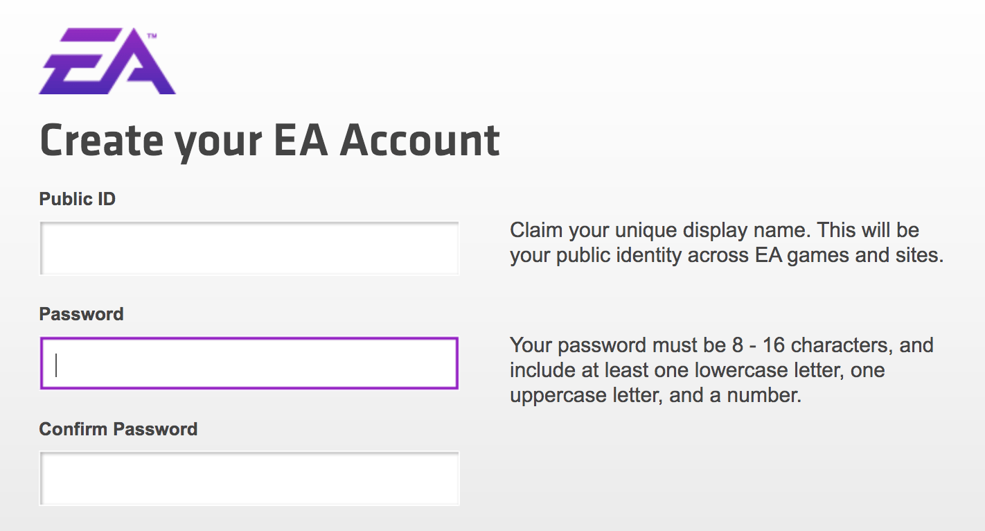The height and width of the screenshot is (531, 985).
Task: Select the Confirm Password input field
Action: 249,478
